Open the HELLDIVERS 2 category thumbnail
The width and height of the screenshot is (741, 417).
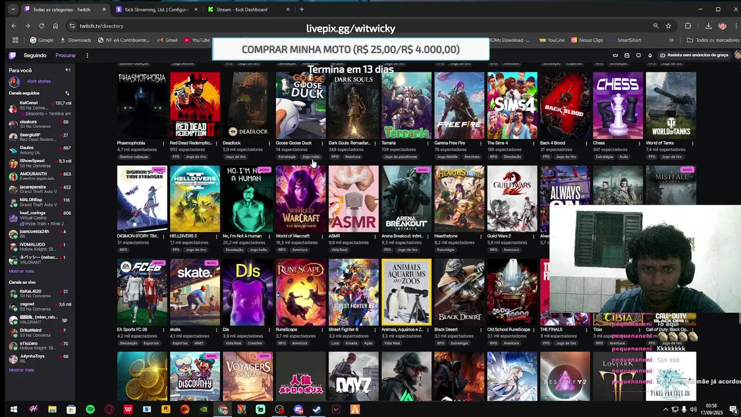click(x=195, y=199)
